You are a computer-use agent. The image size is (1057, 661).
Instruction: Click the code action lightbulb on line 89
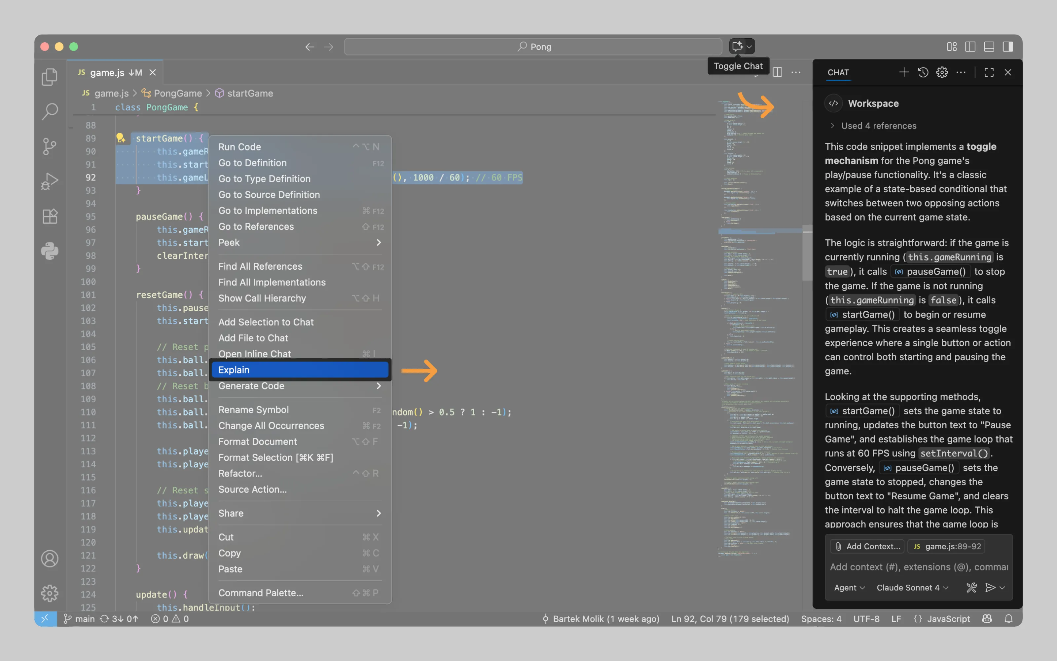pos(121,138)
